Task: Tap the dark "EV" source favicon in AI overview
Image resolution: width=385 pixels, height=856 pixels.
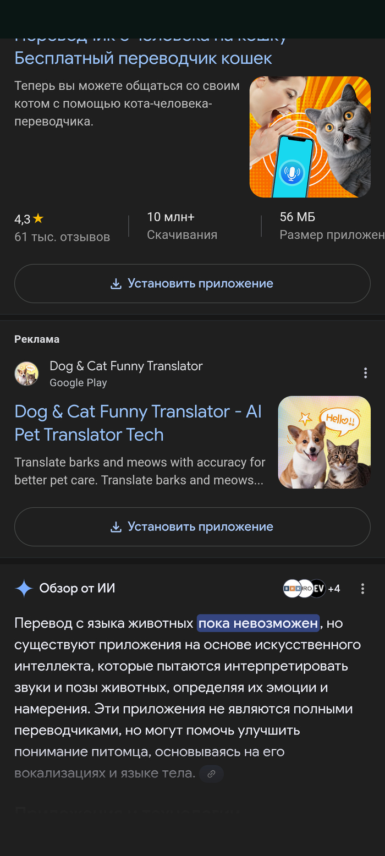Action: [x=317, y=588]
